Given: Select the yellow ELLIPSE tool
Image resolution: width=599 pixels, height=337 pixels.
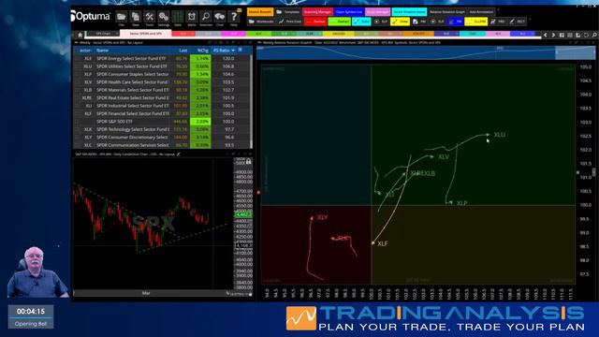Looking at the screenshot, I should (x=476, y=22).
